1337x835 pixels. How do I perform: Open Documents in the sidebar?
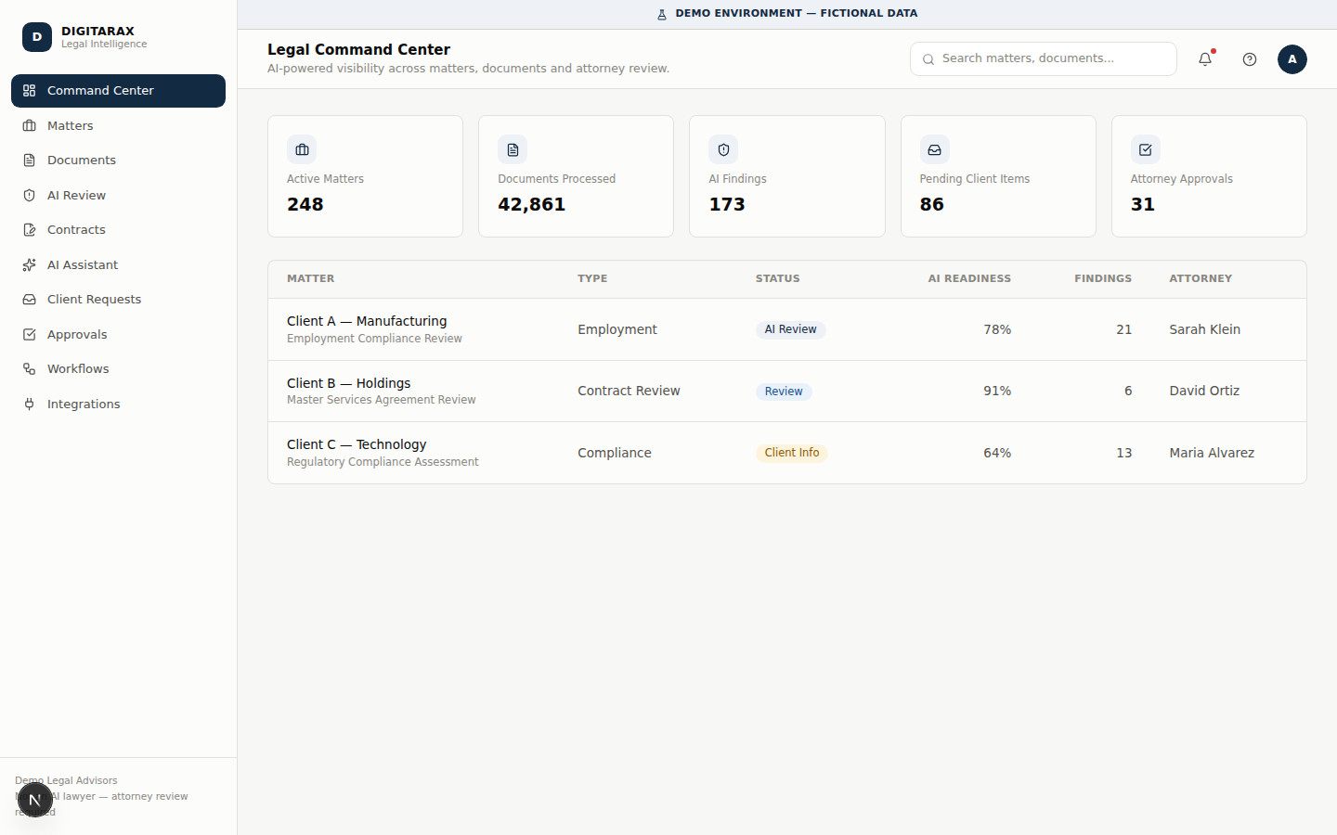coord(118,161)
